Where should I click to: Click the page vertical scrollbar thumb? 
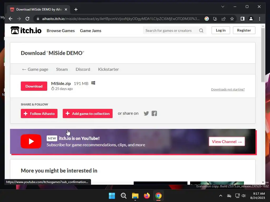click(263, 55)
